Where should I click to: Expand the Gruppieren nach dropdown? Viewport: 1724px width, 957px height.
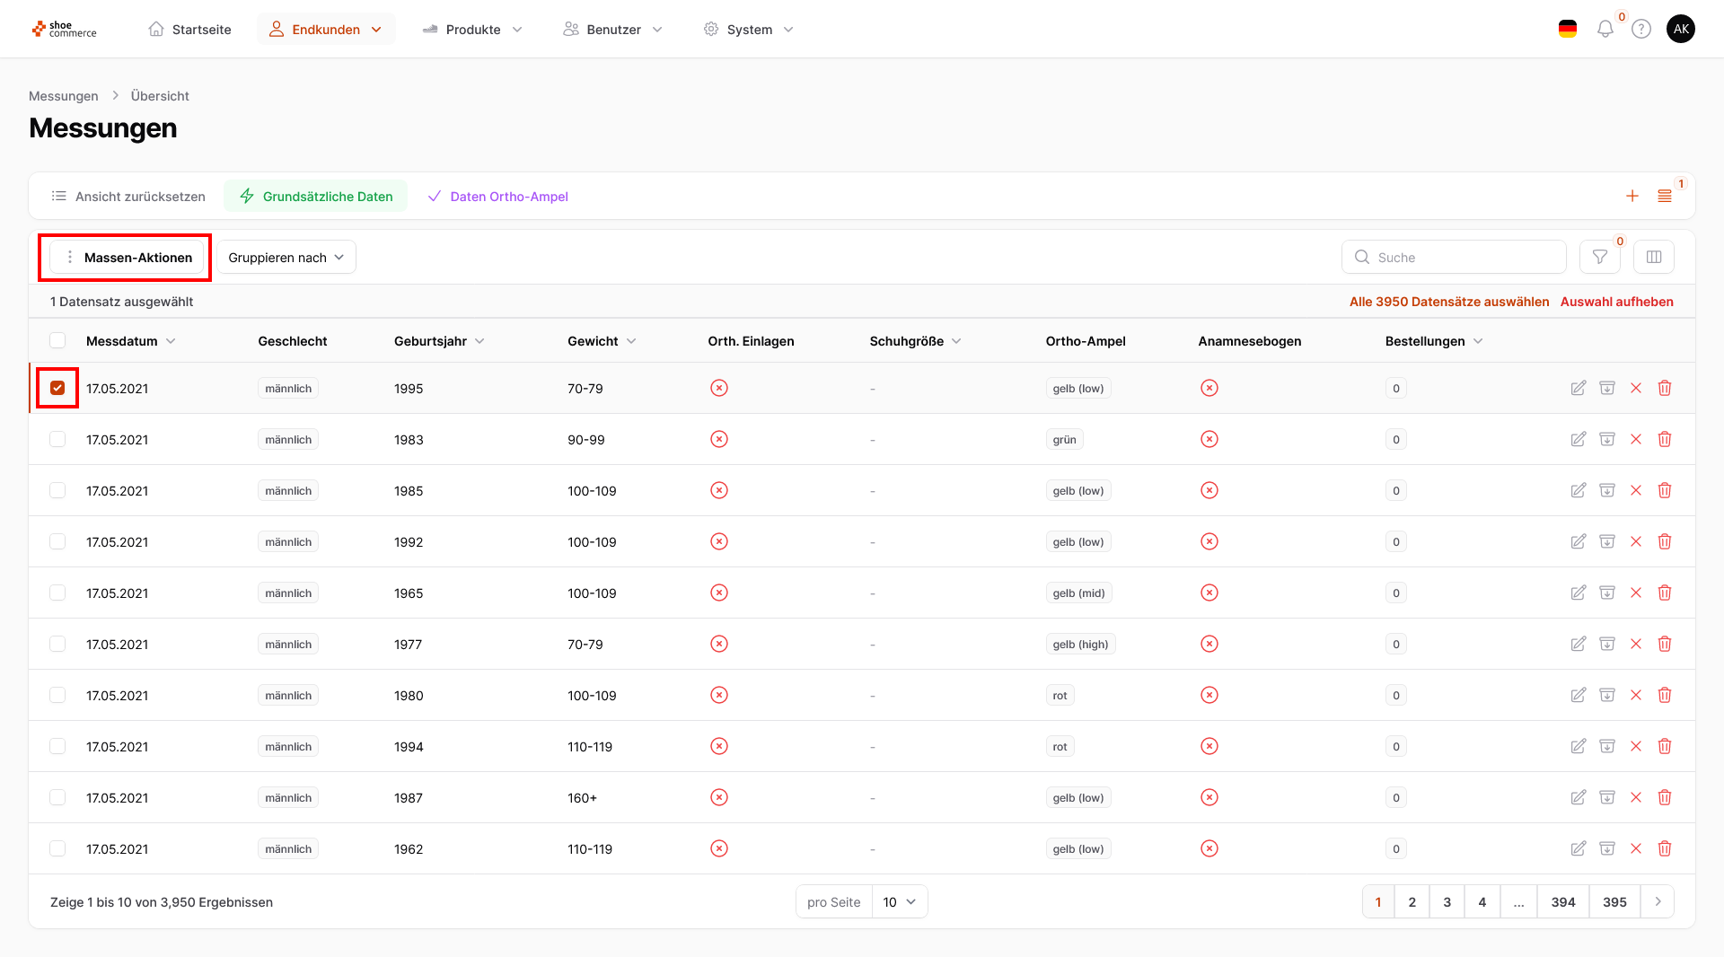click(286, 258)
